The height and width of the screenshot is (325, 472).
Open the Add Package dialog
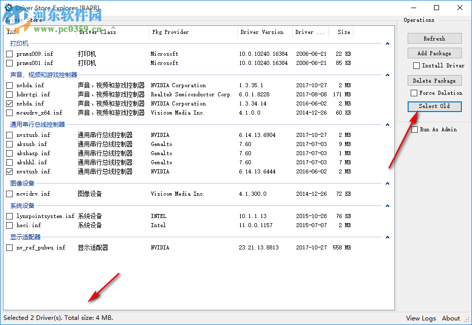434,53
